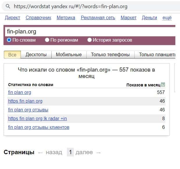Screen dimensions: 180x169
Task: Switch to the Мобильные tab
Action: (x=69, y=54)
